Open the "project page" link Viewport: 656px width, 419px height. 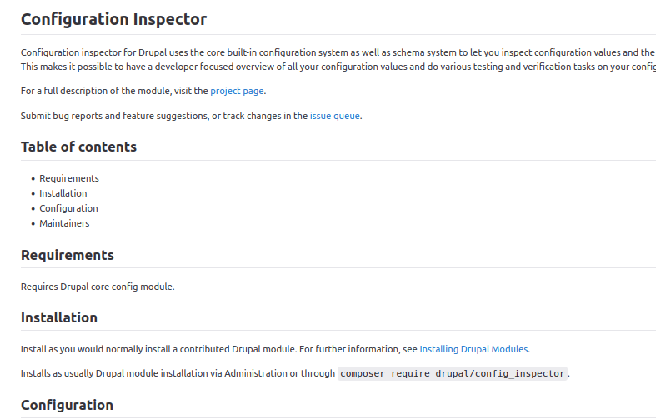pos(238,91)
